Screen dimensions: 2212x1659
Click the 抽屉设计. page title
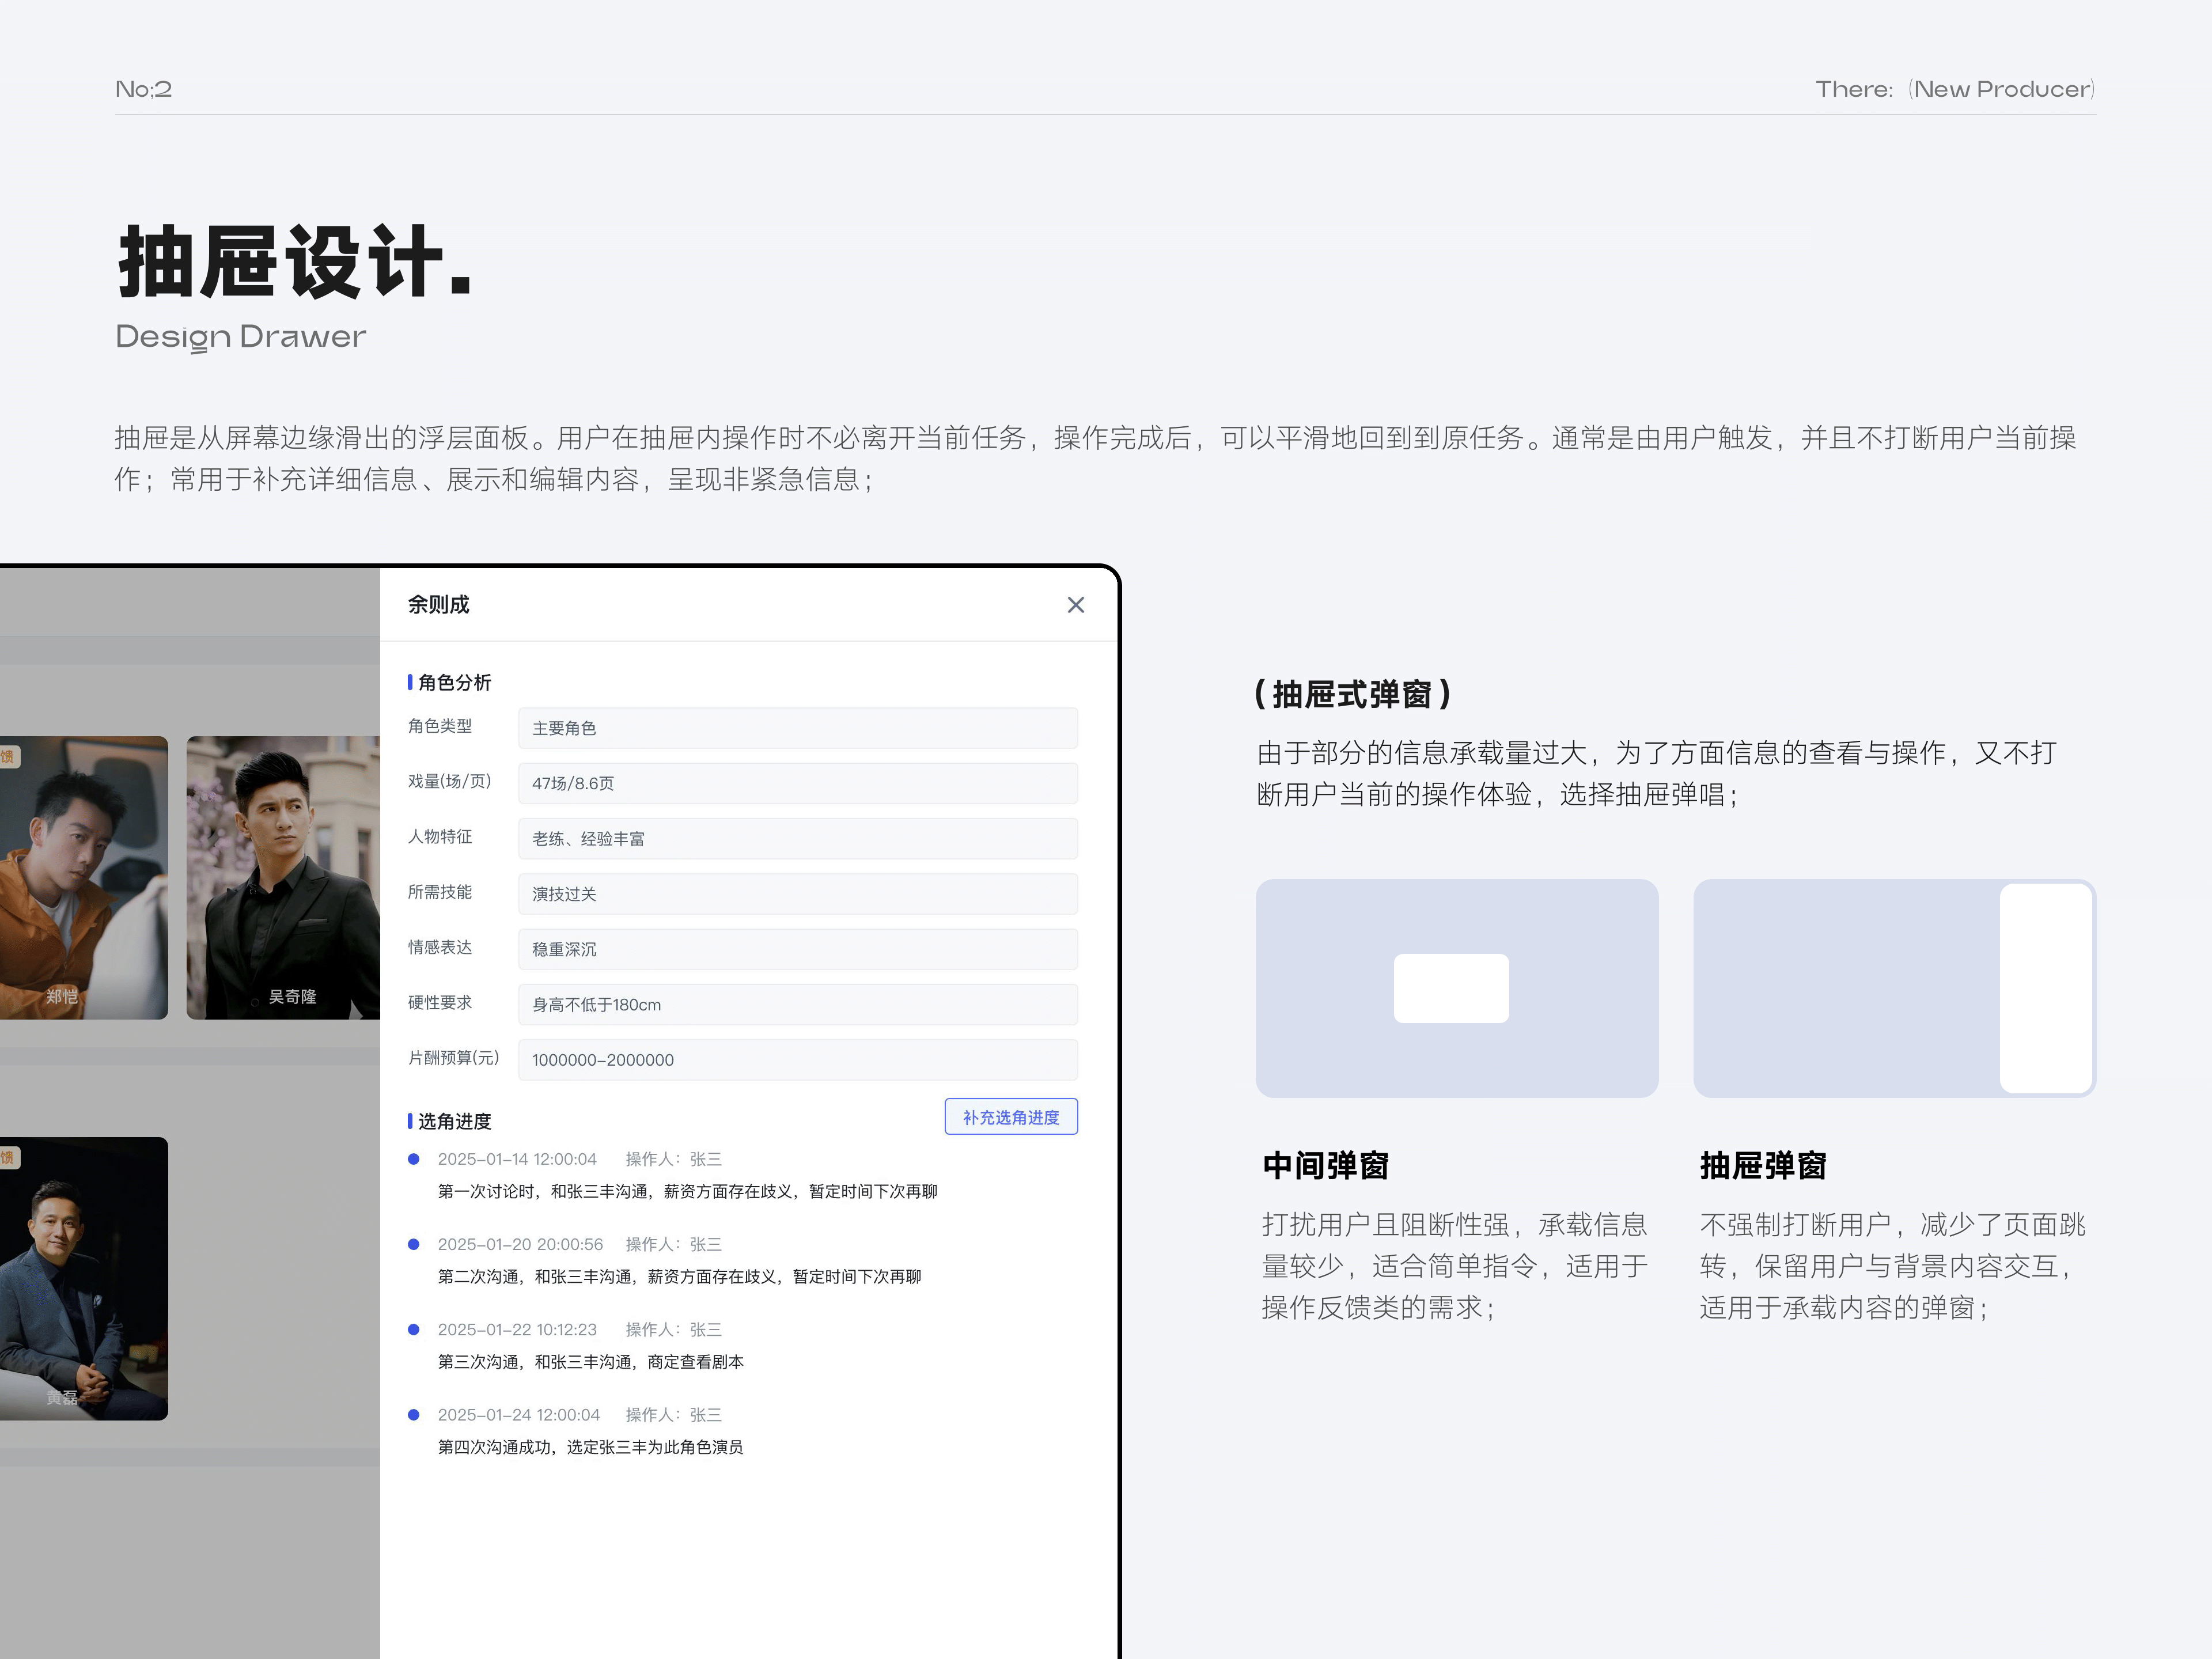(x=295, y=261)
